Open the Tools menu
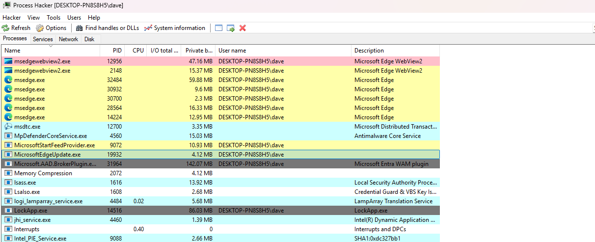Image resolution: width=595 pixels, height=242 pixels. pyautogui.click(x=54, y=18)
